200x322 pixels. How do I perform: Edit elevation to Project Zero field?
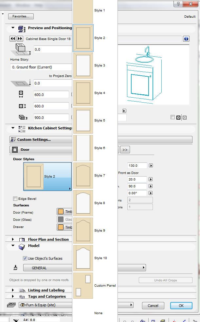(53, 83)
